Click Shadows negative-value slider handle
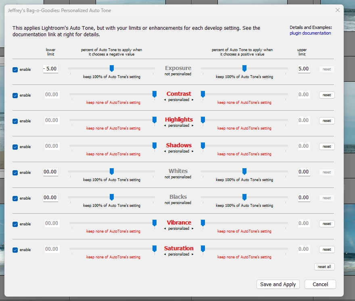The height and width of the screenshot is (301, 355). [155, 146]
